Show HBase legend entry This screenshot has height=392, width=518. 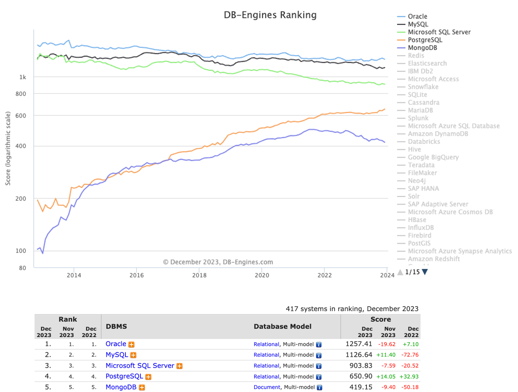[412, 220]
